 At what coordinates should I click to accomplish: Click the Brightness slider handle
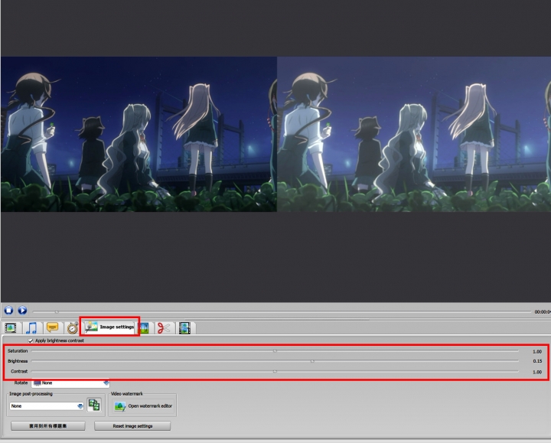312,361
